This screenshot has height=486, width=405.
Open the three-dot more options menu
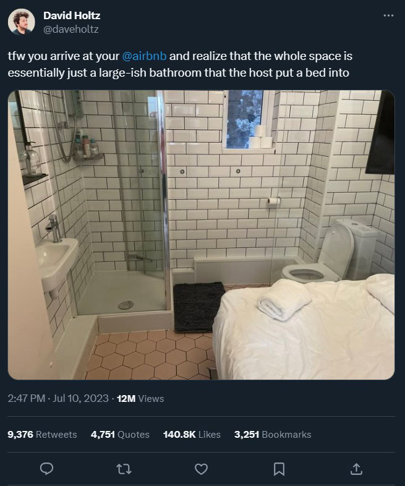388,15
